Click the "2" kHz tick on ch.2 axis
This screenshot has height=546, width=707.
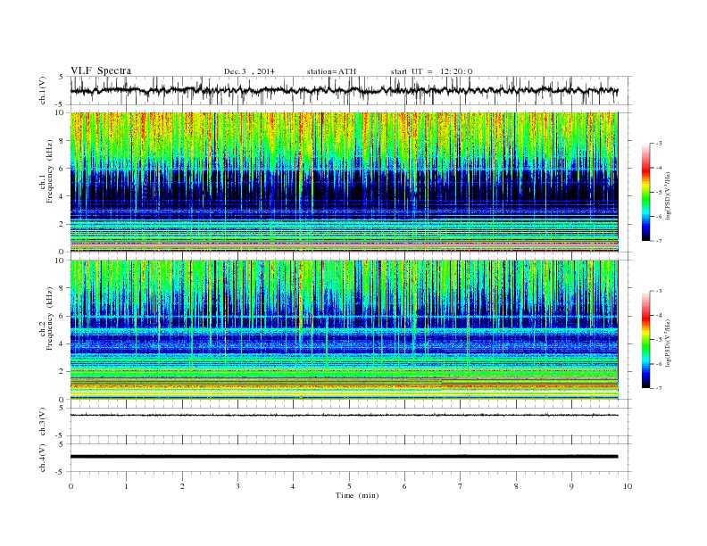click(x=62, y=372)
